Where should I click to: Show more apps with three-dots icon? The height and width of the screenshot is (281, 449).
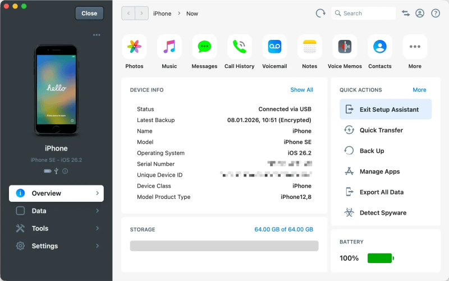point(415,47)
